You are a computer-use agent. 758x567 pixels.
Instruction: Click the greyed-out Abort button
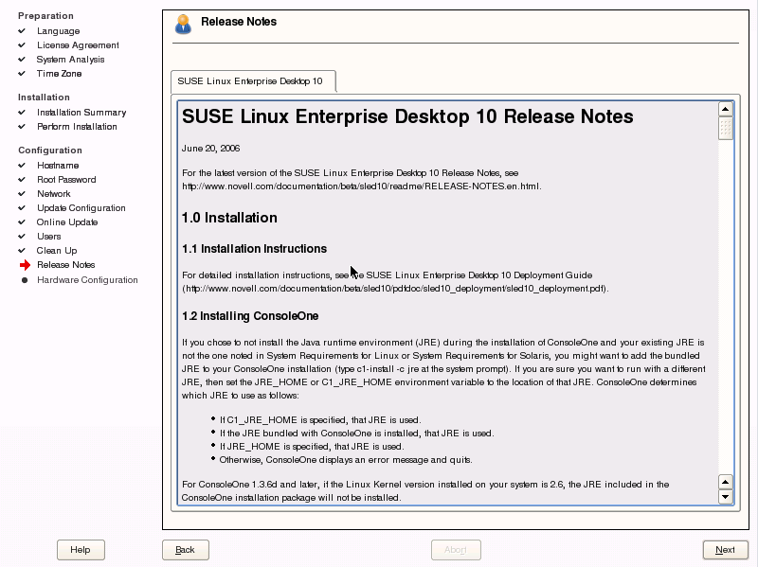(x=456, y=550)
